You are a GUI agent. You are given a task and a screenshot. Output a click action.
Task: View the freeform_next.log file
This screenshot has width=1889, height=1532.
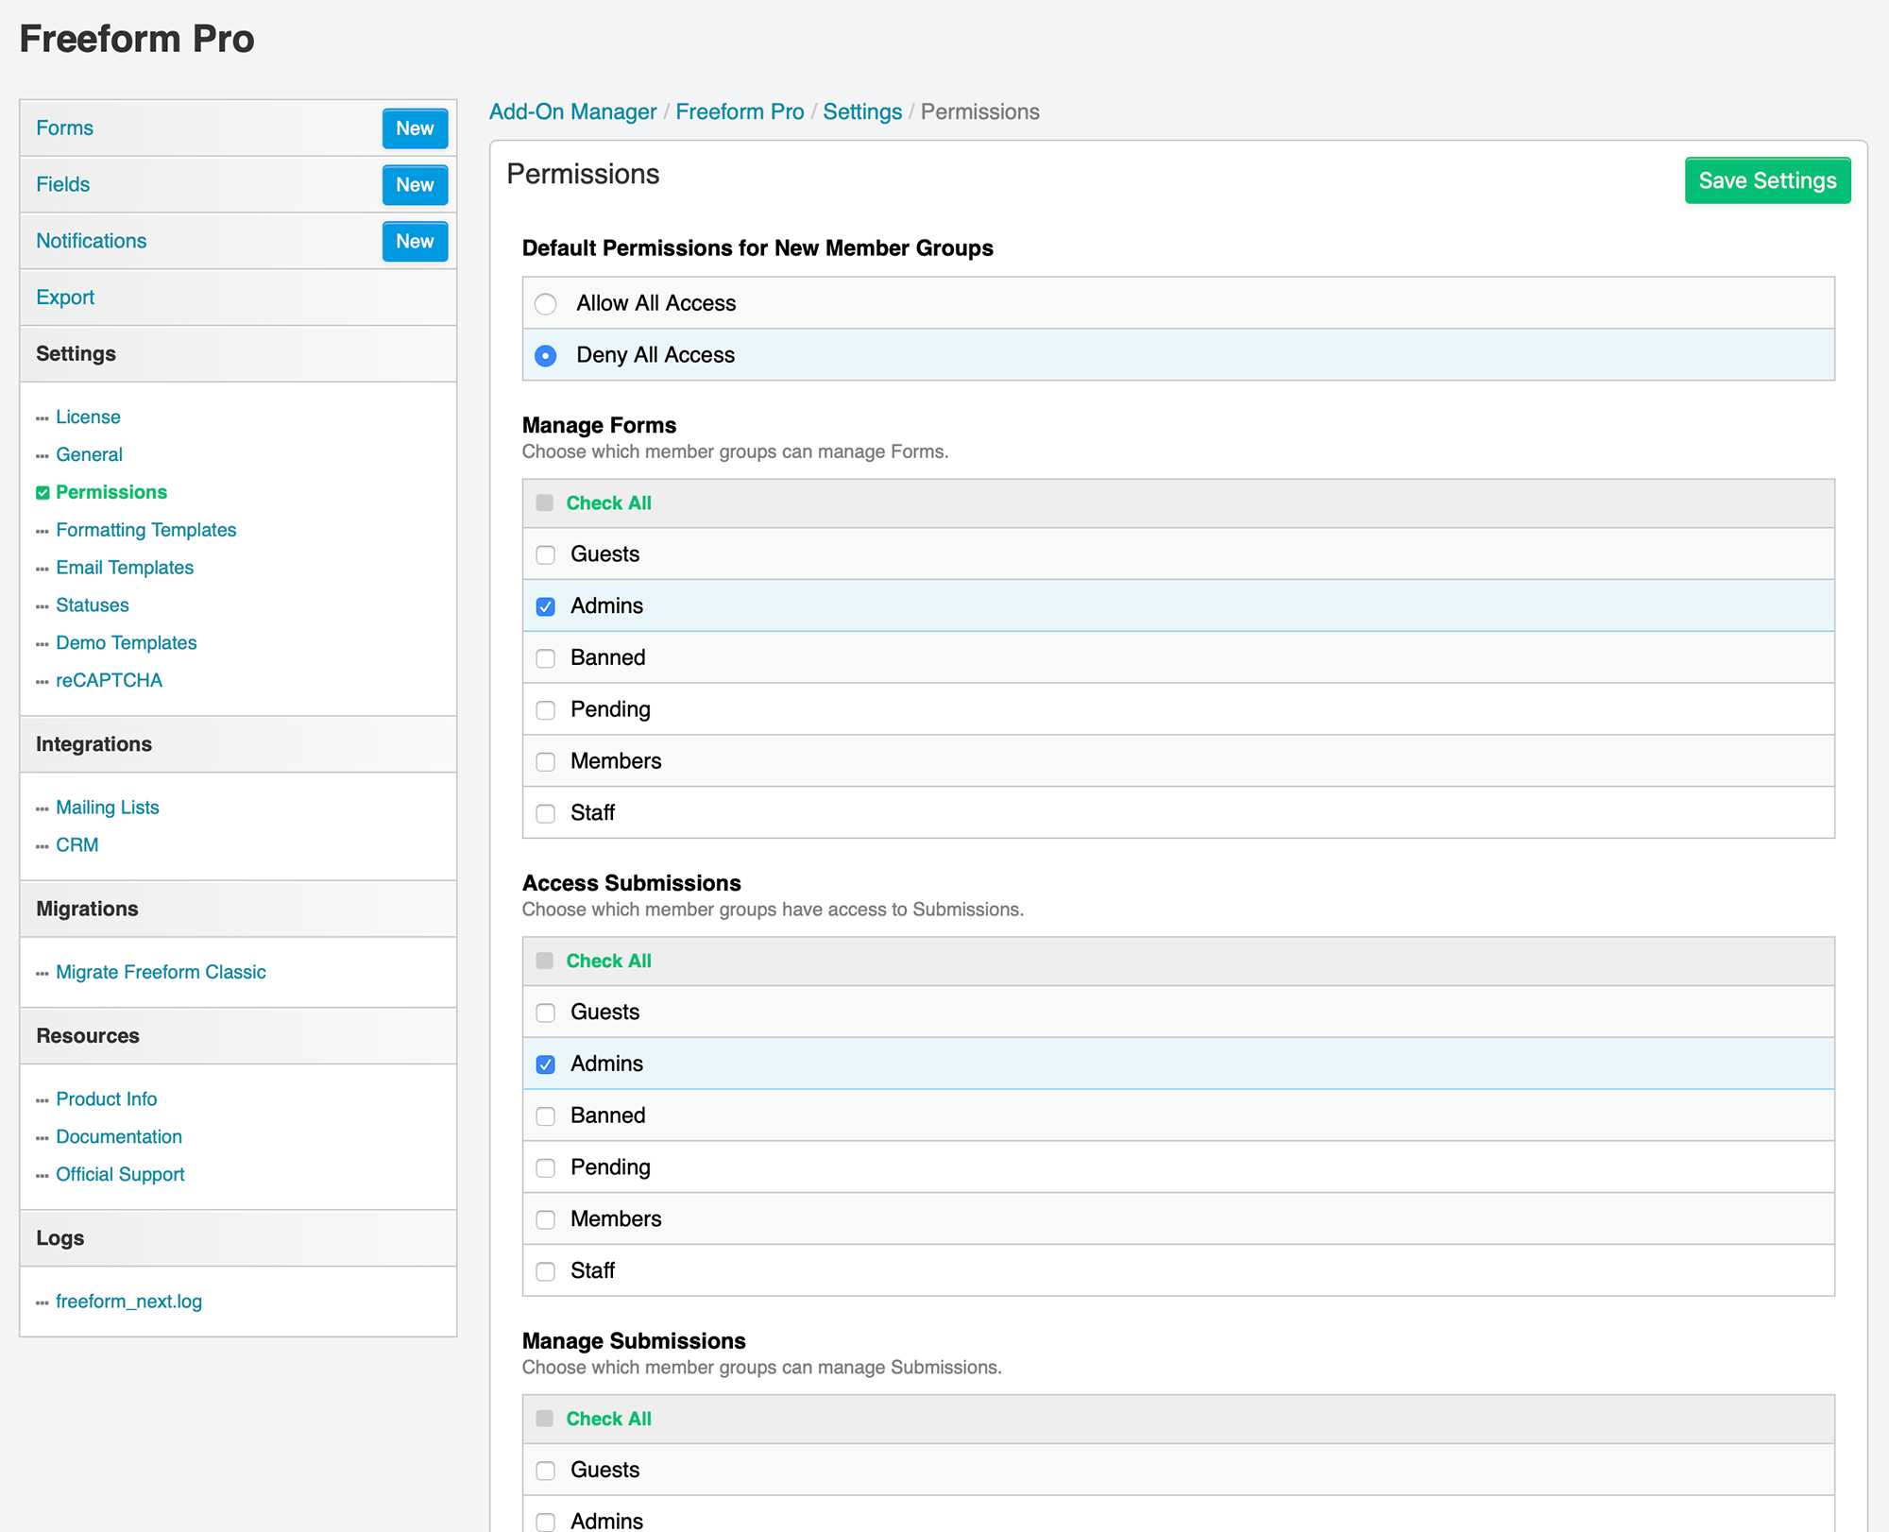coord(128,1302)
